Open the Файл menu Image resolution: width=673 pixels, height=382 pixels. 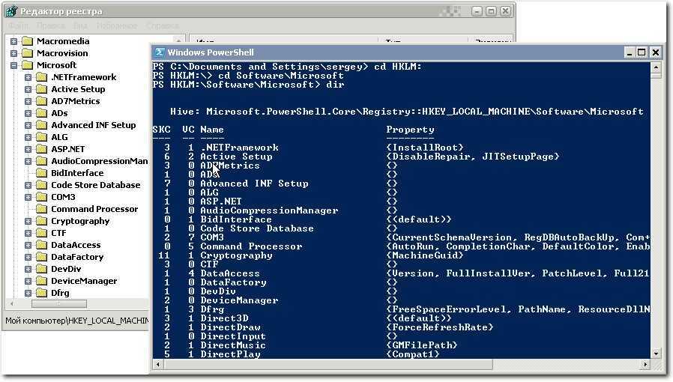tap(18, 25)
